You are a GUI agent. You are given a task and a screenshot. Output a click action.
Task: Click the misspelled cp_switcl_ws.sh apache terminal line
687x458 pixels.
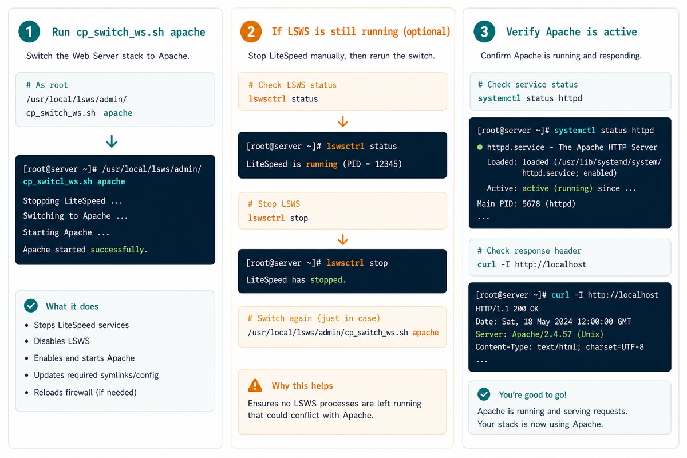pyautogui.click(x=74, y=181)
